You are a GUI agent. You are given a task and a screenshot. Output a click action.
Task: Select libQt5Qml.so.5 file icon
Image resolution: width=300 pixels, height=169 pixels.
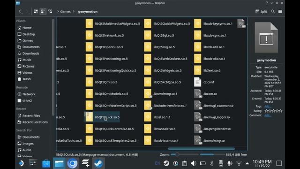point(89,82)
